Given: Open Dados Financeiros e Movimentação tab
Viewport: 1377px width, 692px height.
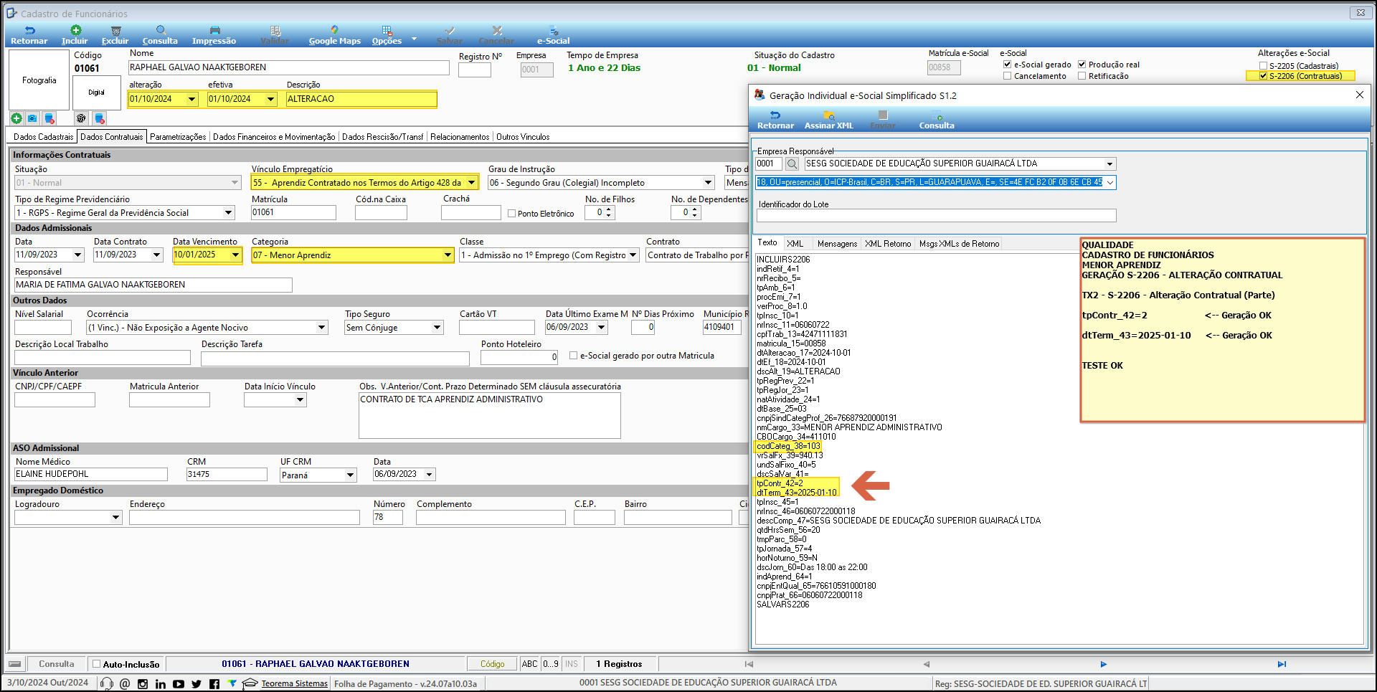Looking at the screenshot, I should coord(274,137).
